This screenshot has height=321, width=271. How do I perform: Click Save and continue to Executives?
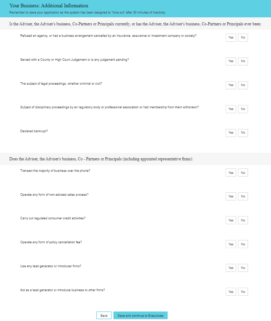coord(141,315)
